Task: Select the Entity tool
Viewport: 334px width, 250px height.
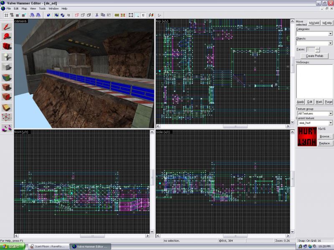Action: pyautogui.click(x=7, y=57)
